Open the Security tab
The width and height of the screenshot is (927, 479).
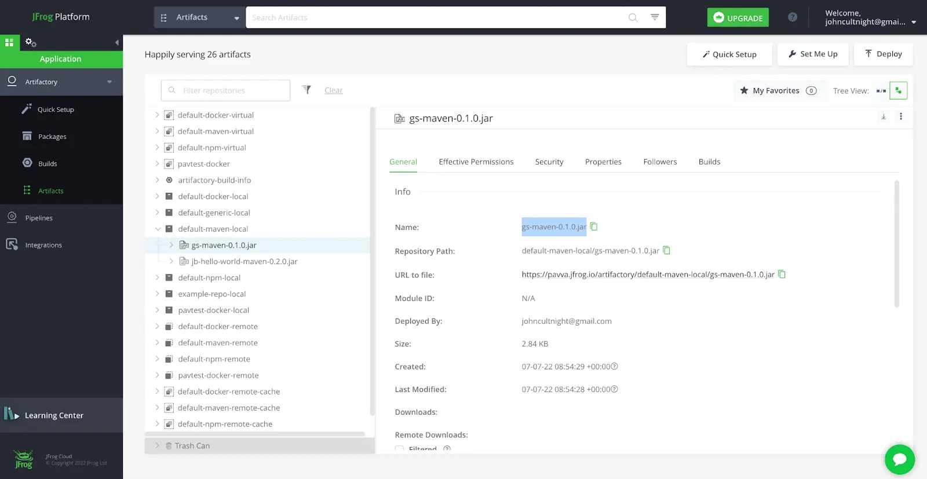tap(549, 162)
